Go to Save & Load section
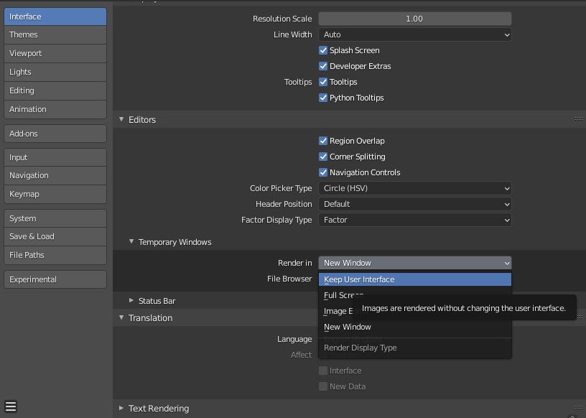The image size is (586, 418). [x=55, y=237]
